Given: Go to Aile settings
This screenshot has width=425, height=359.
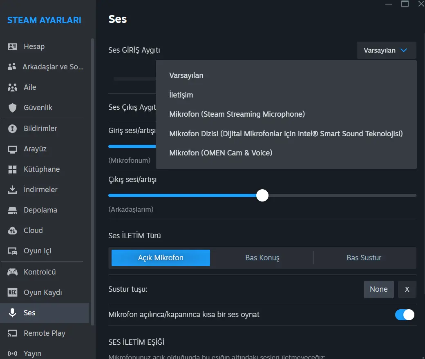Looking at the screenshot, I should pyautogui.click(x=45, y=87).
